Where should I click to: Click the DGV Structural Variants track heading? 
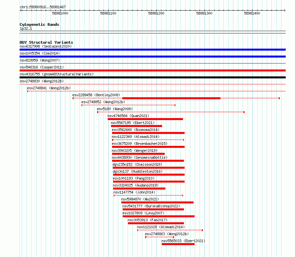point(46,42)
